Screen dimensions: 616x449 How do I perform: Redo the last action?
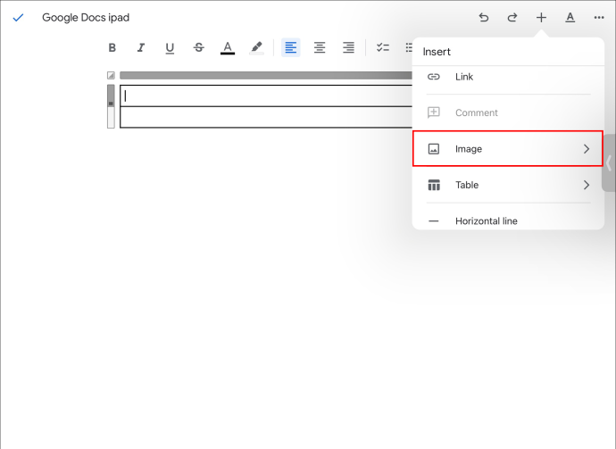tap(512, 17)
